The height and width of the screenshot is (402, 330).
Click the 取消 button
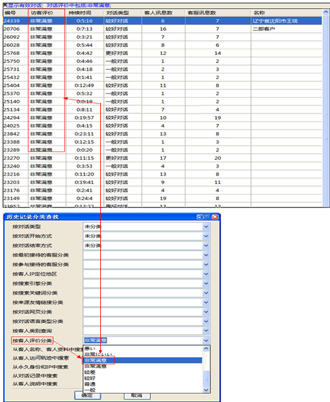tap(137, 395)
